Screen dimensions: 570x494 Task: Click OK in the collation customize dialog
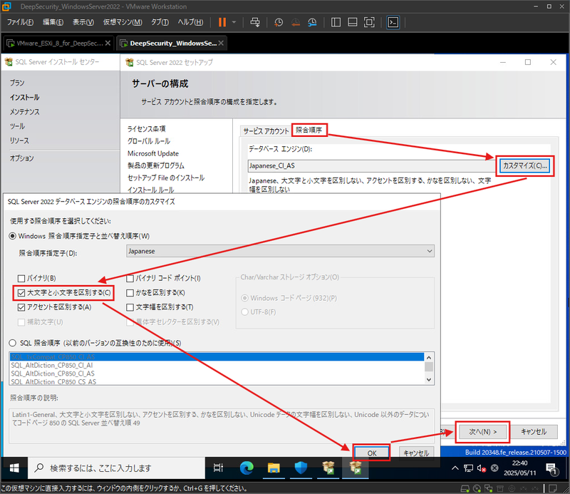[372, 453]
